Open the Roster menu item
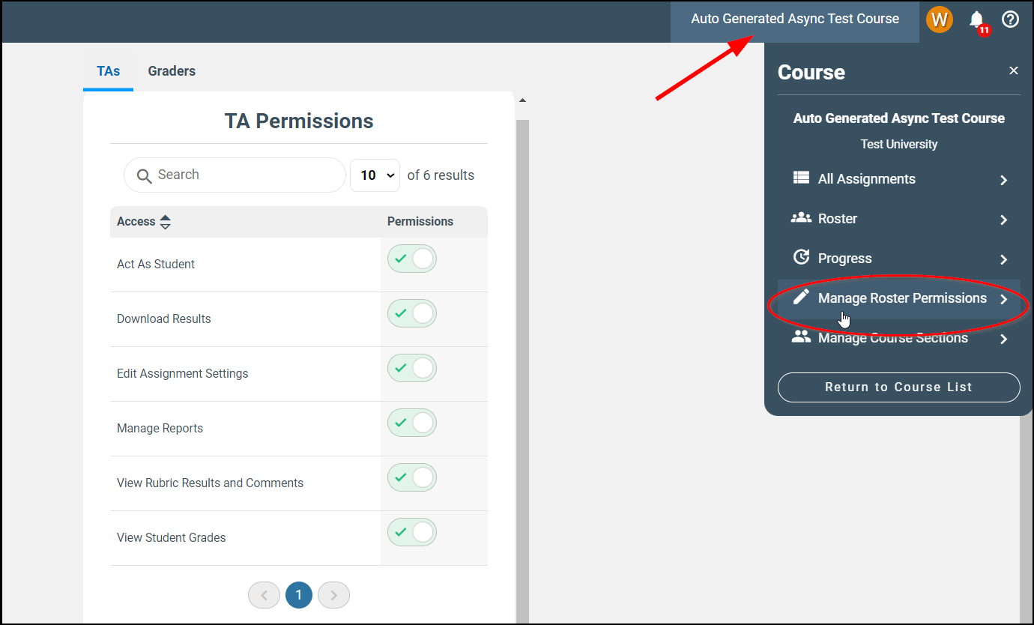This screenshot has width=1034, height=625. tap(899, 219)
